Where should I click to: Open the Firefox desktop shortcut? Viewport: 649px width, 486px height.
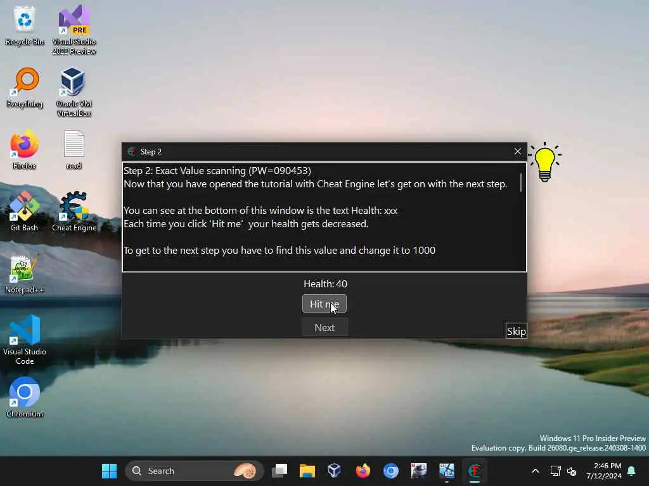pyautogui.click(x=25, y=149)
